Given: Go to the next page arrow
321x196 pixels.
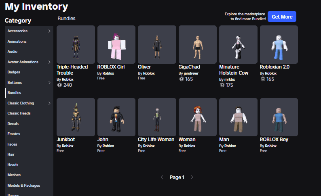Looking at the screenshot, I should tap(192, 177).
